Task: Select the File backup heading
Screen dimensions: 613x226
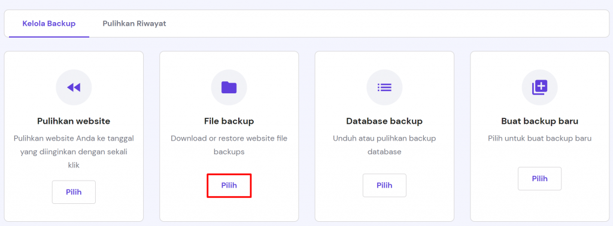Action: coord(229,121)
